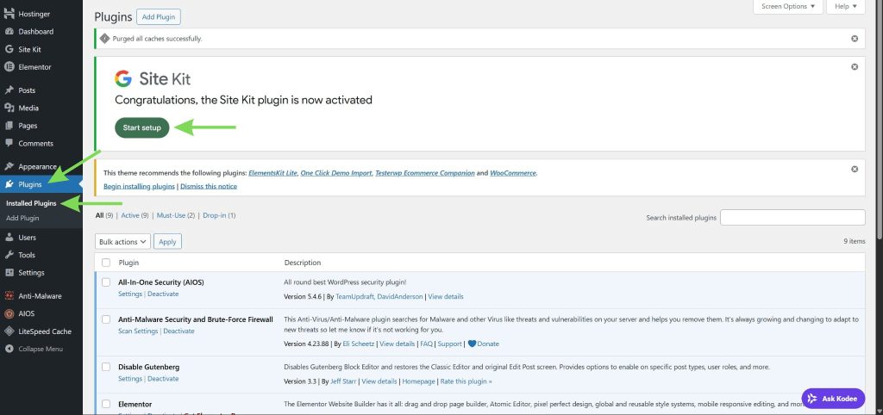Image resolution: width=883 pixels, height=415 pixels.
Task: Open the Bulk actions dropdown
Action: click(x=122, y=242)
